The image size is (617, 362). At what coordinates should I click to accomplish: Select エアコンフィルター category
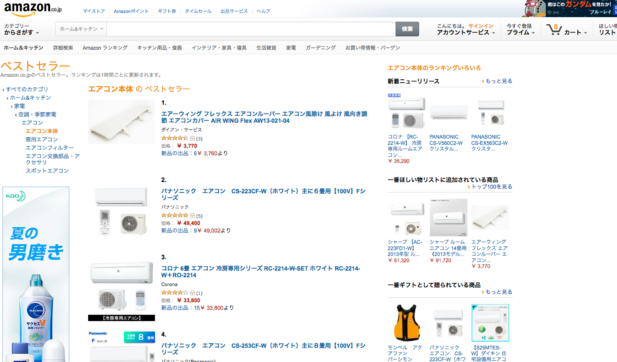click(x=50, y=148)
